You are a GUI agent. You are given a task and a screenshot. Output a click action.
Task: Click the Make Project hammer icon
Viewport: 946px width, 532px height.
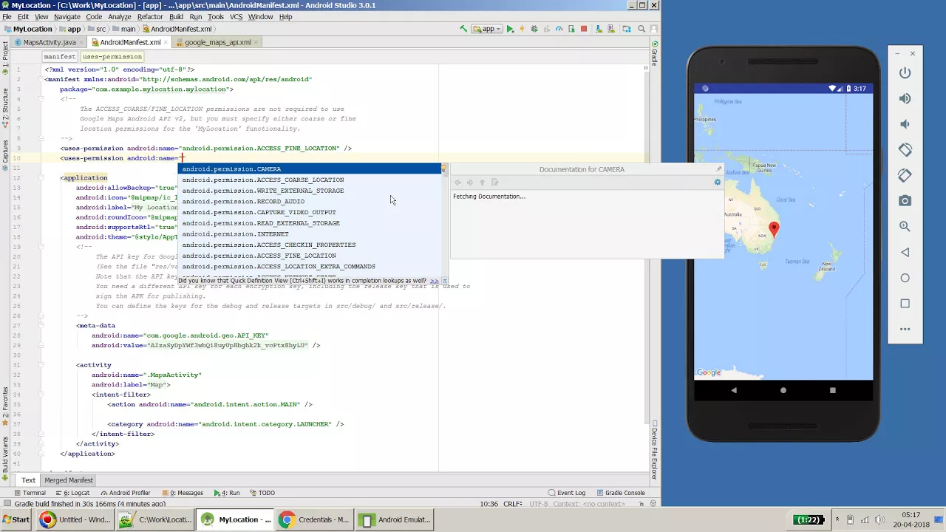[x=463, y=29]
